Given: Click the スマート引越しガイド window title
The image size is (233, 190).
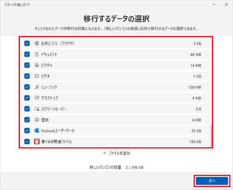Looking at the screenshot, I should pyautogui.click(x=17, y=5).
